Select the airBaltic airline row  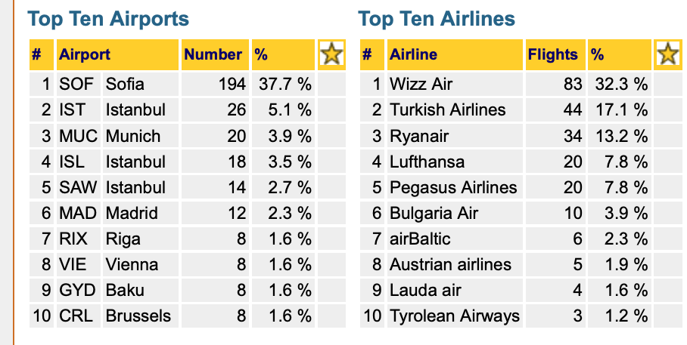point(521,239)
